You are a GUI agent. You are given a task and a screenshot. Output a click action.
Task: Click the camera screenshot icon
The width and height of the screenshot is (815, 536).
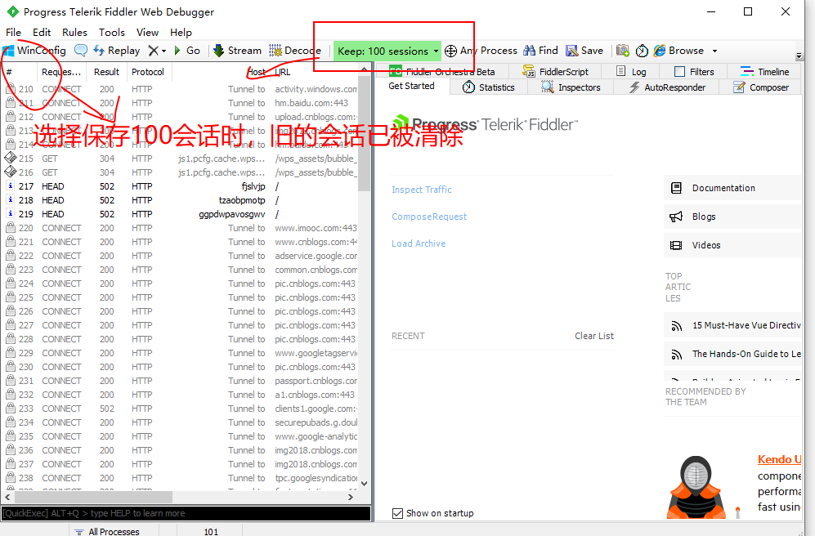tap(623, 51)
